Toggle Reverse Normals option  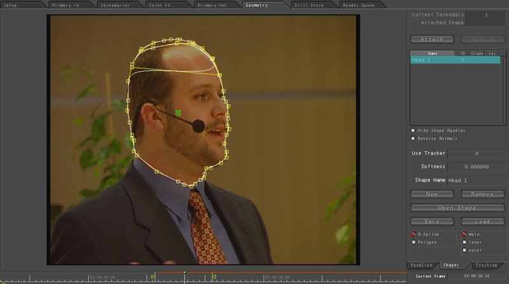coord(413,138)
